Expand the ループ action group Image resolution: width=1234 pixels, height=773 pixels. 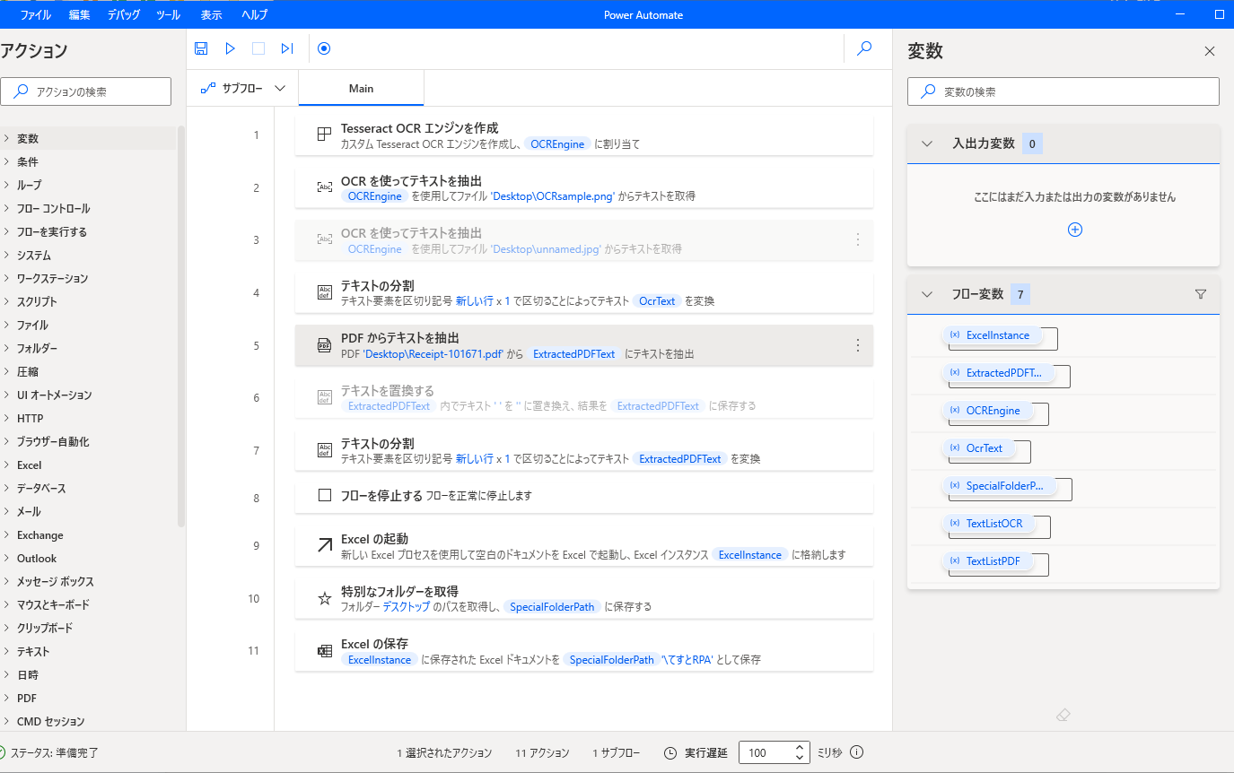(x=6, y=185)
